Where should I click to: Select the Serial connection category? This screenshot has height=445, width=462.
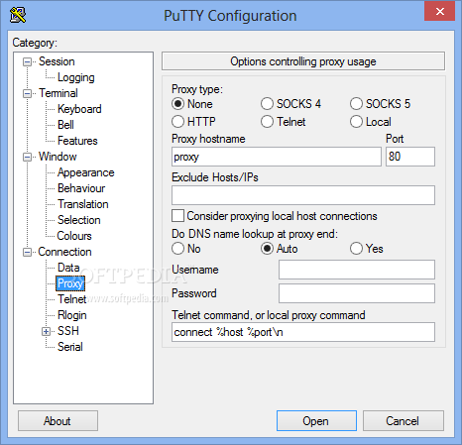[70, 347]
